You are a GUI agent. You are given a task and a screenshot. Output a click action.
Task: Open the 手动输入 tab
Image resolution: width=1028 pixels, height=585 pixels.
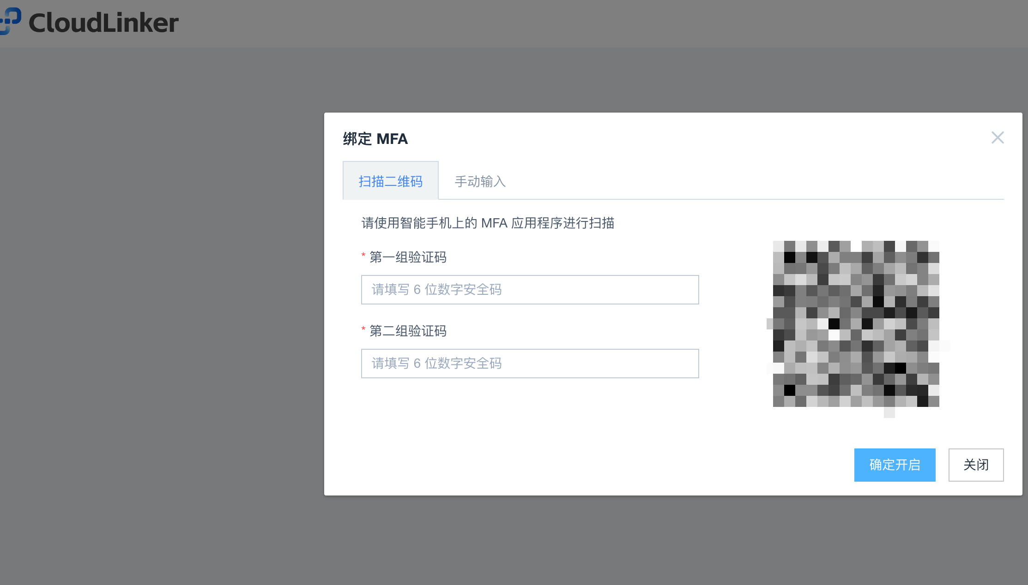tap(480, 181)
